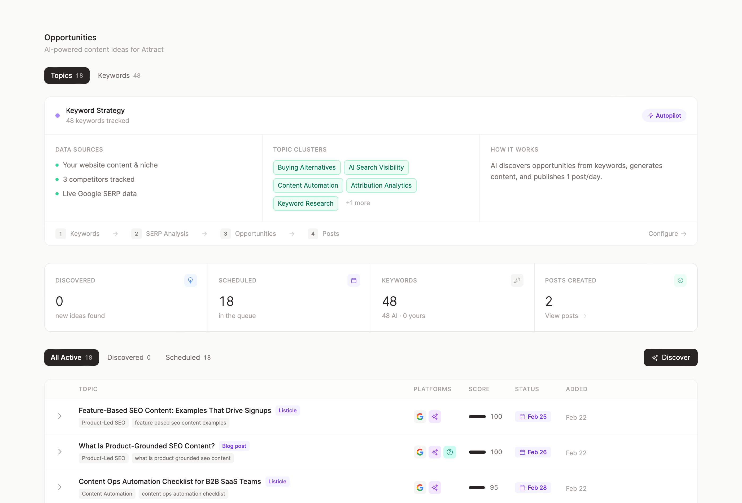This screenshot has width=742, height=503.
Task: Click step 4 Posts in the pipeline
Action: click(x=324, y=234)
